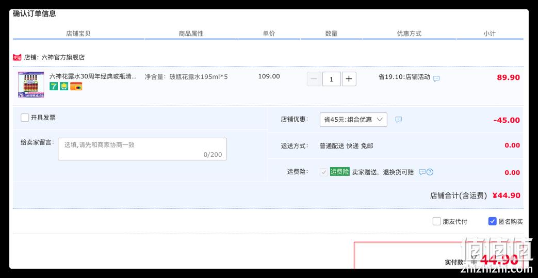Click the yellow shield badge under product title

click(x=64, y=87)
